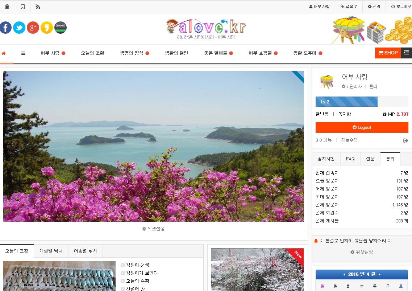Go to previous month in calendar

point(344,274)
